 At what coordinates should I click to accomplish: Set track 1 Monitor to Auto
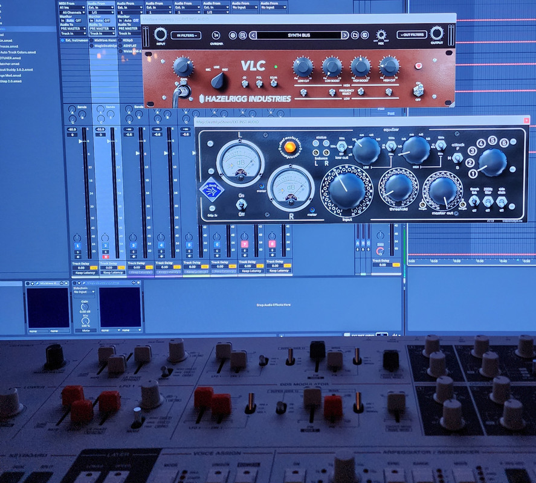pos(70,21)
